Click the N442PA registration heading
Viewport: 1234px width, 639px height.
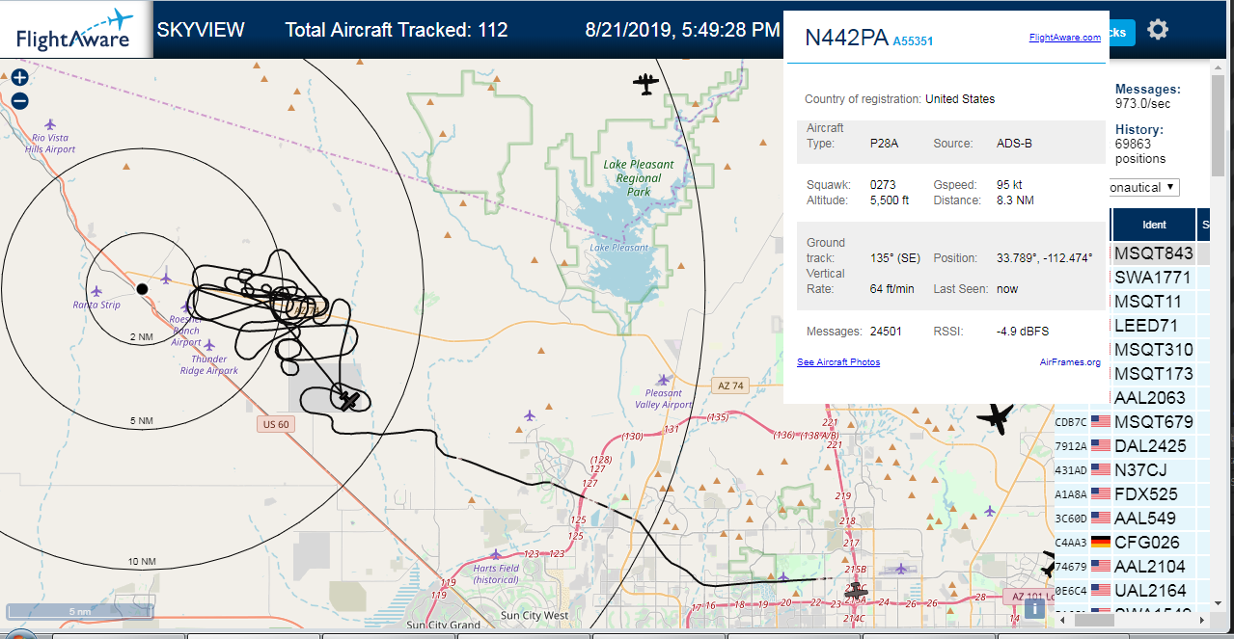(846, 38)
